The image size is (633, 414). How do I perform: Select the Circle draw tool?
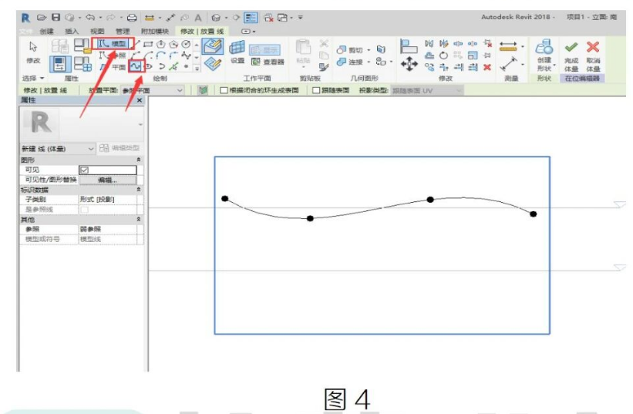[x=186, y=44]
